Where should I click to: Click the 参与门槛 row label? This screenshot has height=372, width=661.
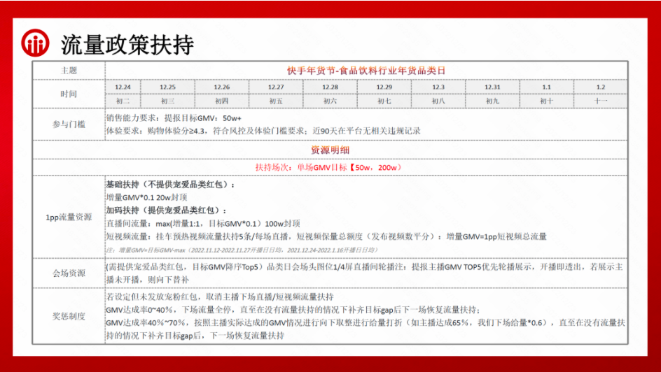point(69,124)
